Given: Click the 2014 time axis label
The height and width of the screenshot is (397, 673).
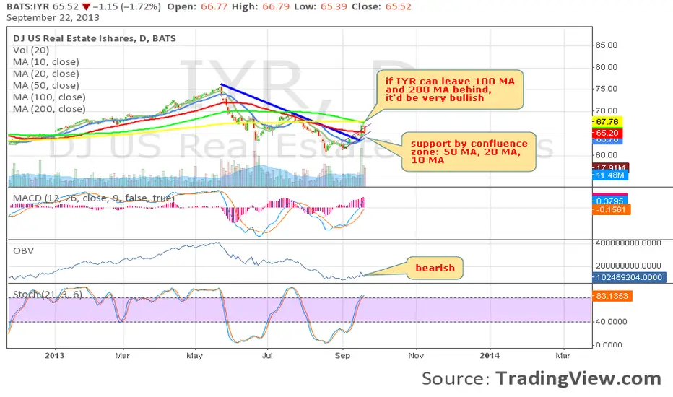Looking at the screenshot, I should (490, 355).
